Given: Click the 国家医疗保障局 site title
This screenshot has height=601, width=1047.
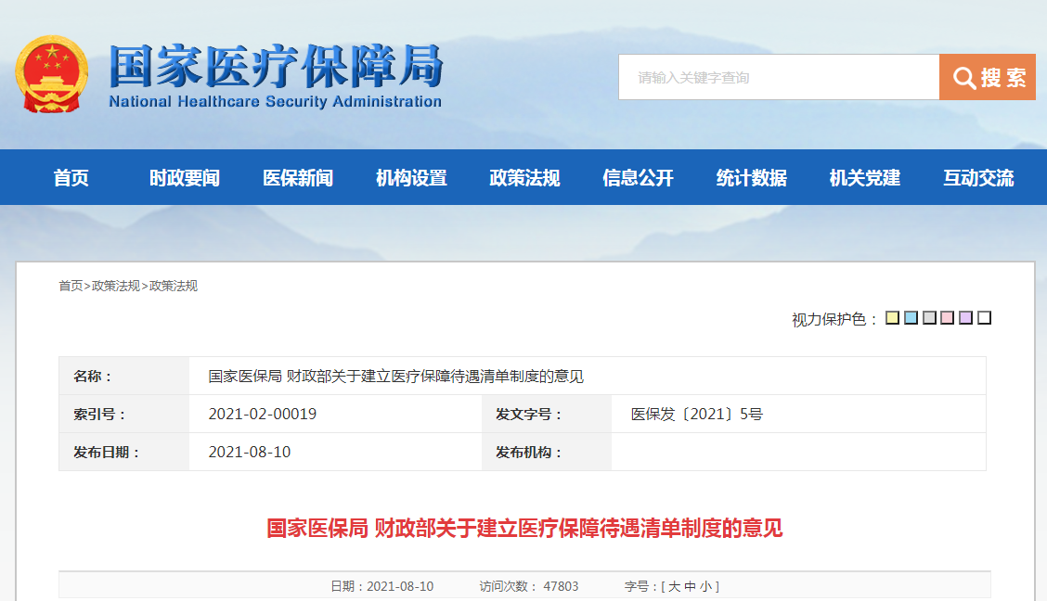Looking at the screenshot, I should pos(276,66).
